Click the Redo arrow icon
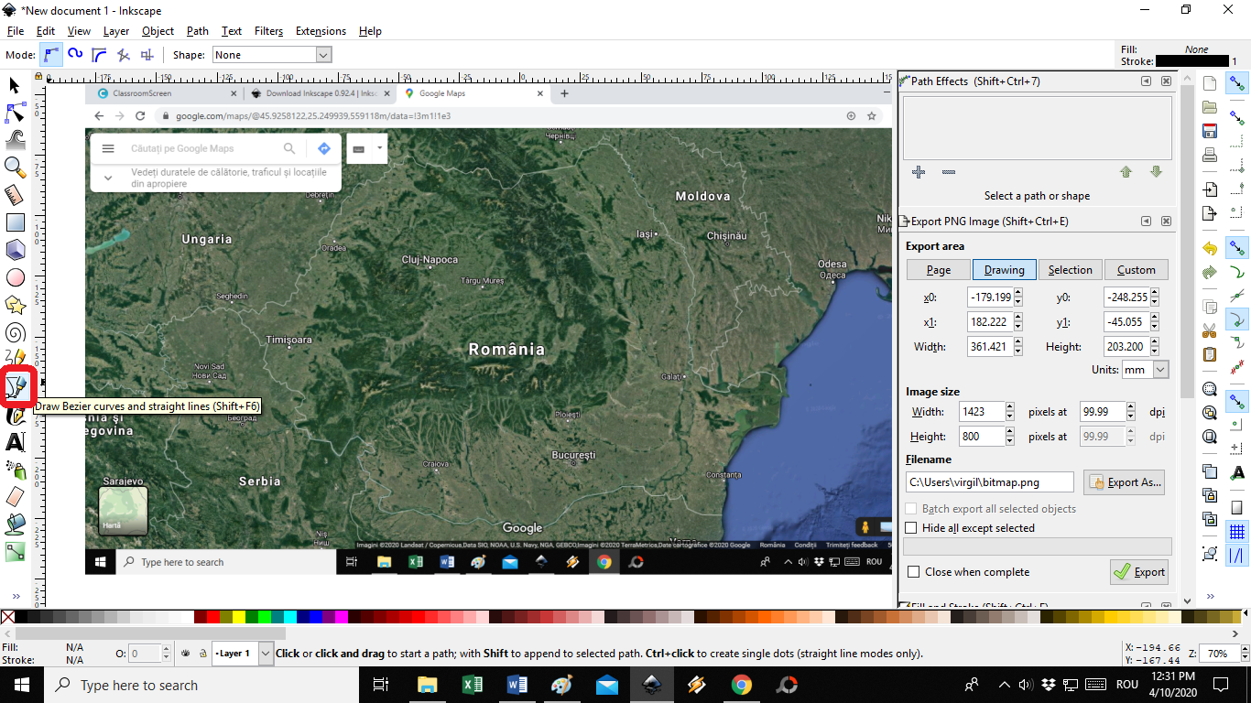This screenshot has width=1251, height=703. pyautogui.click(x=1210, y=272)
